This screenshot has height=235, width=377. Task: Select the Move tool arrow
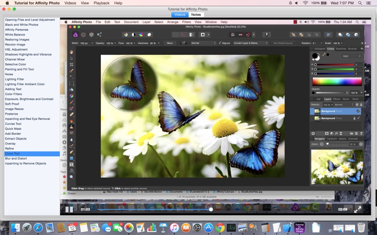(72, 58)
